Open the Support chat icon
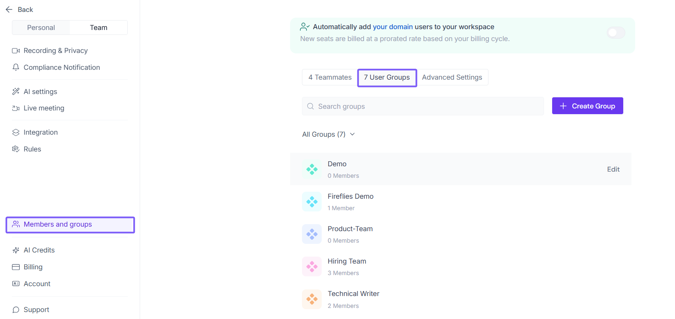The image size is (675, 319). click(x=16, y=310)
